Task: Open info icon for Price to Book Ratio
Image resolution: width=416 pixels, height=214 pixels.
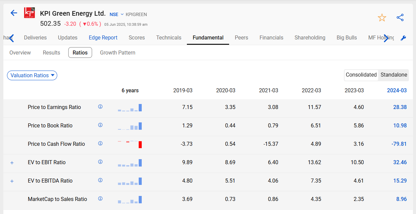Action: click(x=100, y=125)
